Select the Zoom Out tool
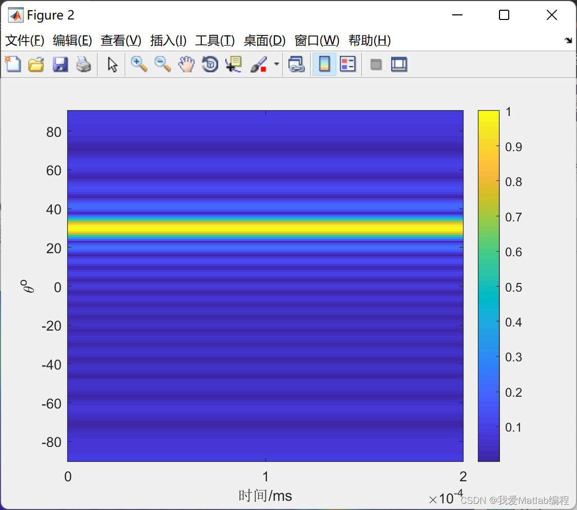The height and width of the screenshot is (510, 577). 162,64
